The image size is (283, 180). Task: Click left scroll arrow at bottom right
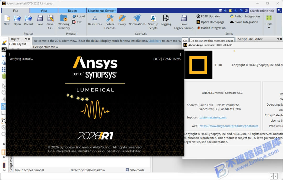click(272, 176)
